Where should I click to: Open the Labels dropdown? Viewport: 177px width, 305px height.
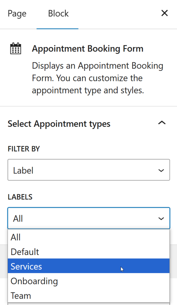coord(88,218)
